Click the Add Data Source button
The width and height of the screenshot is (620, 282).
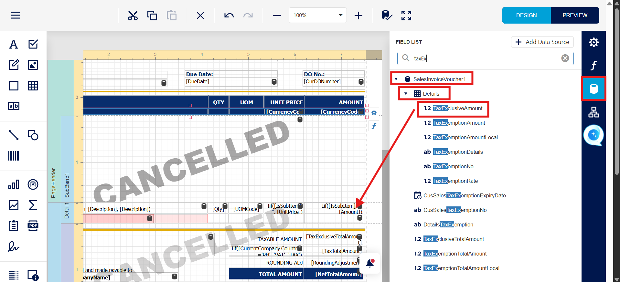(x=542, y=42)
